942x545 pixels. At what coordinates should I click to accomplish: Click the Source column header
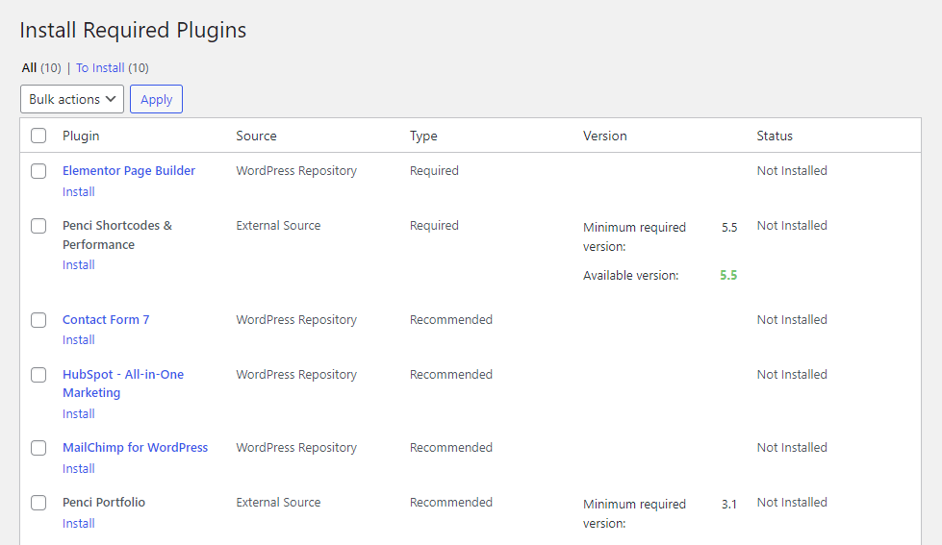(257, 136)
